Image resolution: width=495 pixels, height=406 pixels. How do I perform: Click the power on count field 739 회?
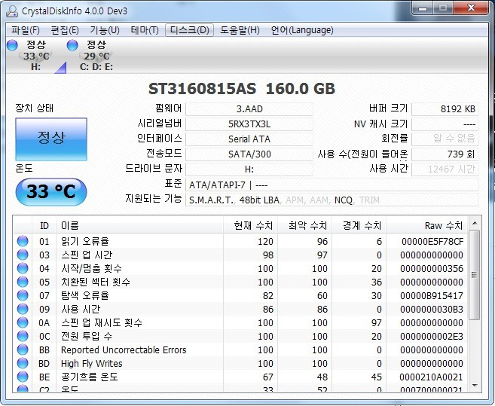pyautogui.click(x=445, y=154)
